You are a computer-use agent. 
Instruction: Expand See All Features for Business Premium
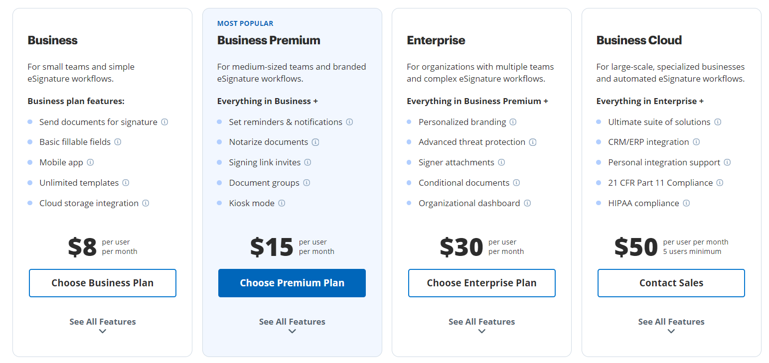(292, 322)
